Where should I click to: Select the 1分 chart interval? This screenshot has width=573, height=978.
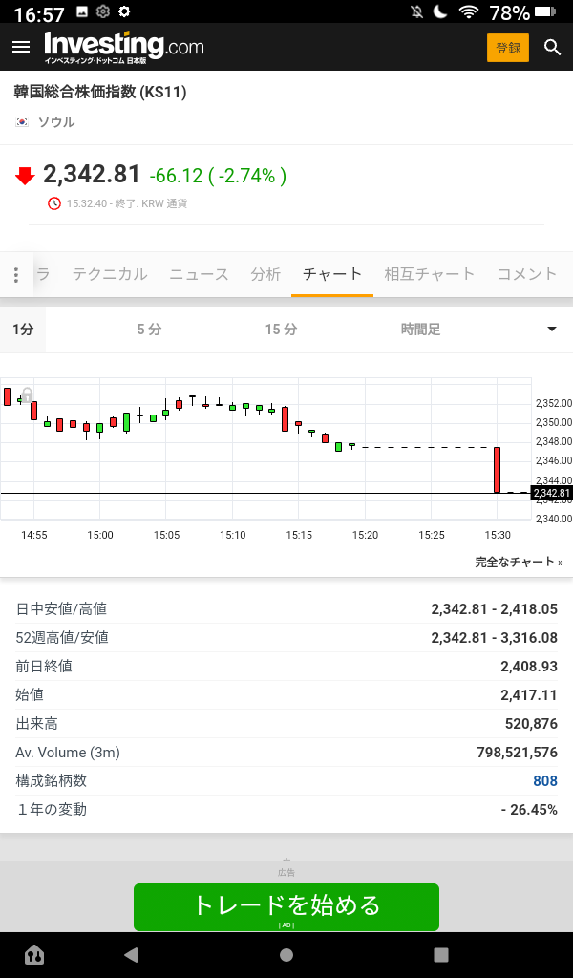(x=23, y=330)
